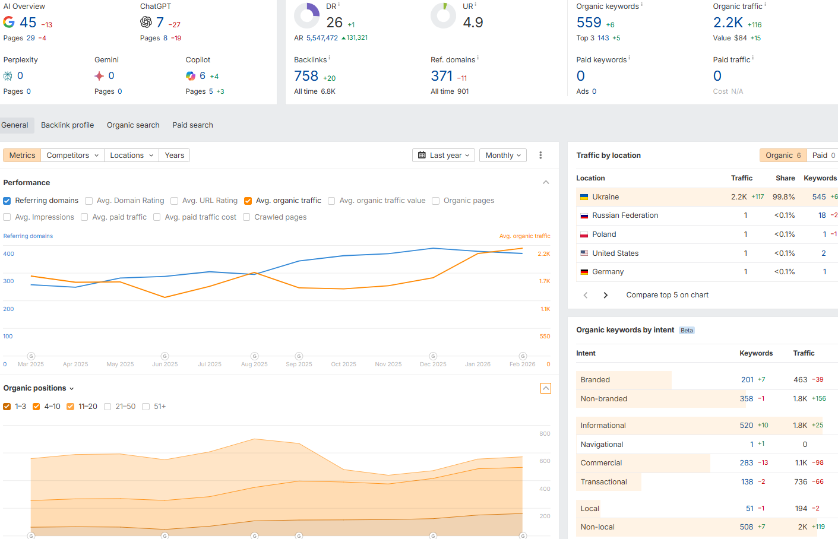Collapse the Performance section chevron
This screenshot has width=838, height=539.
(546, 182)
